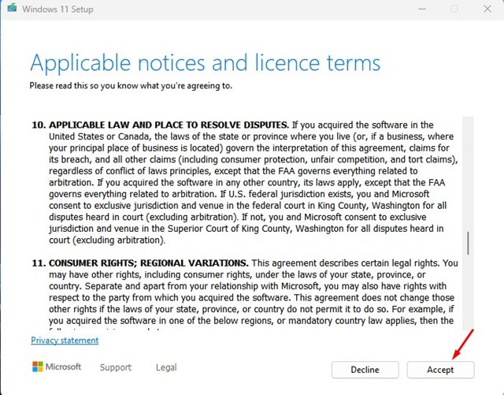Click scrollbar track above the thumb
Screen dimensions: 504x395
tap(468, 173)
